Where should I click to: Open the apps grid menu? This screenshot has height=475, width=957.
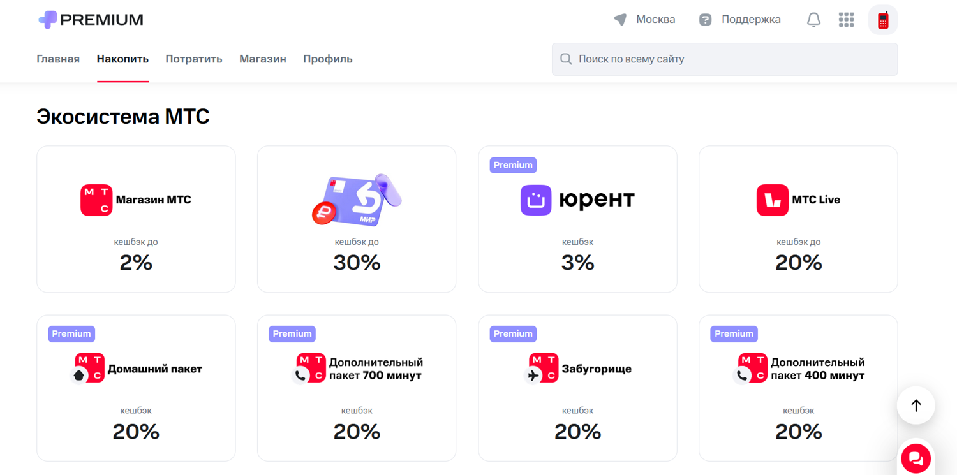[846, 20]
